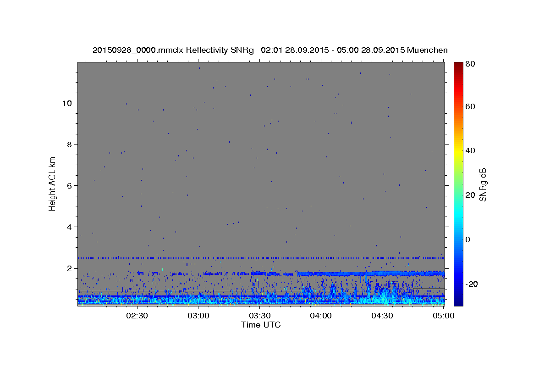Click the plot title text starting with "20150928_0000.mmclx"

click(270, 50)
